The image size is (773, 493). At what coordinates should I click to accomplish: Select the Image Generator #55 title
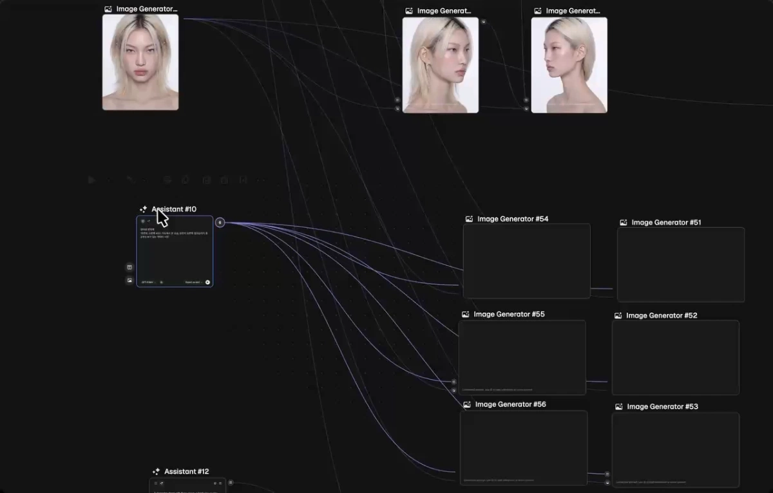[509, 314]
